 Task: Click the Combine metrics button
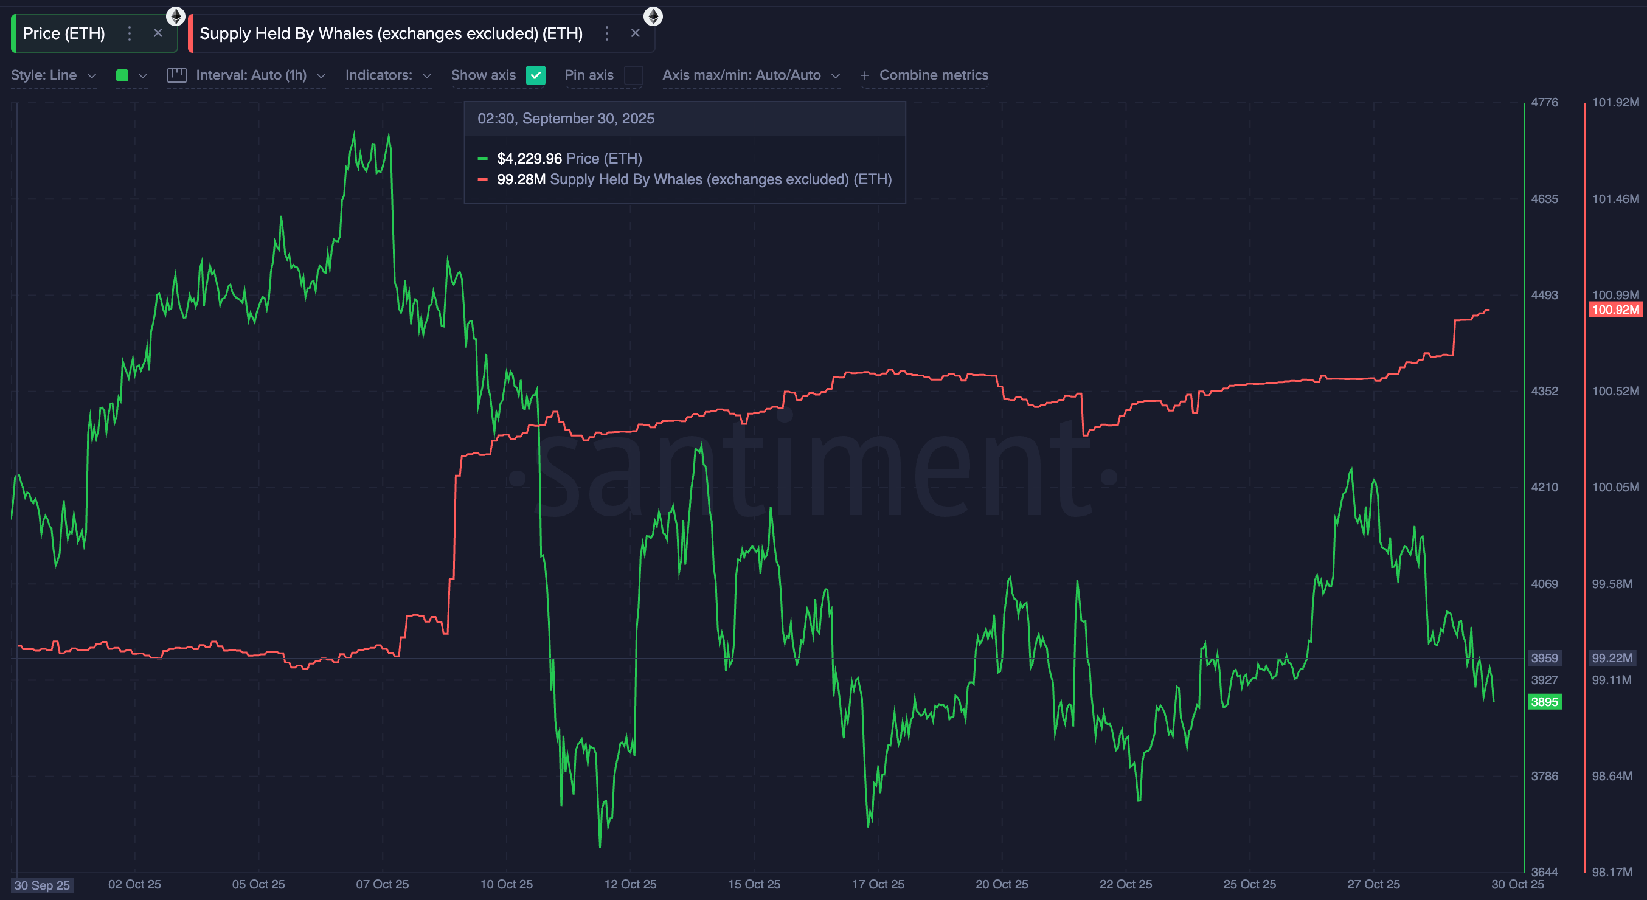tap(933, 75)
